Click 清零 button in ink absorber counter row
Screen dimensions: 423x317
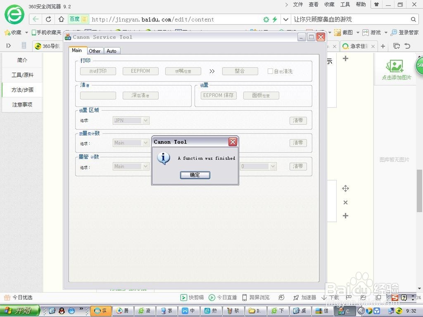[x=298, y=142]
